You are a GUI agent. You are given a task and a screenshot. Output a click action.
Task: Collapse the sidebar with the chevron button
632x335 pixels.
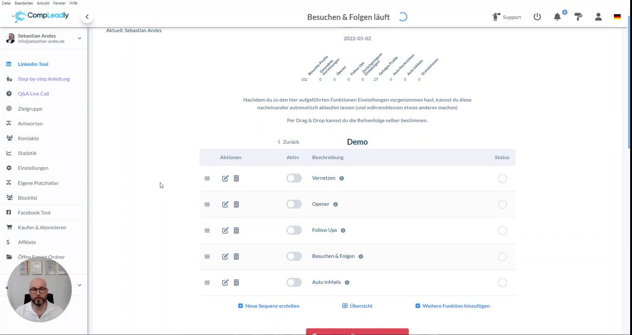click(87, 17)
